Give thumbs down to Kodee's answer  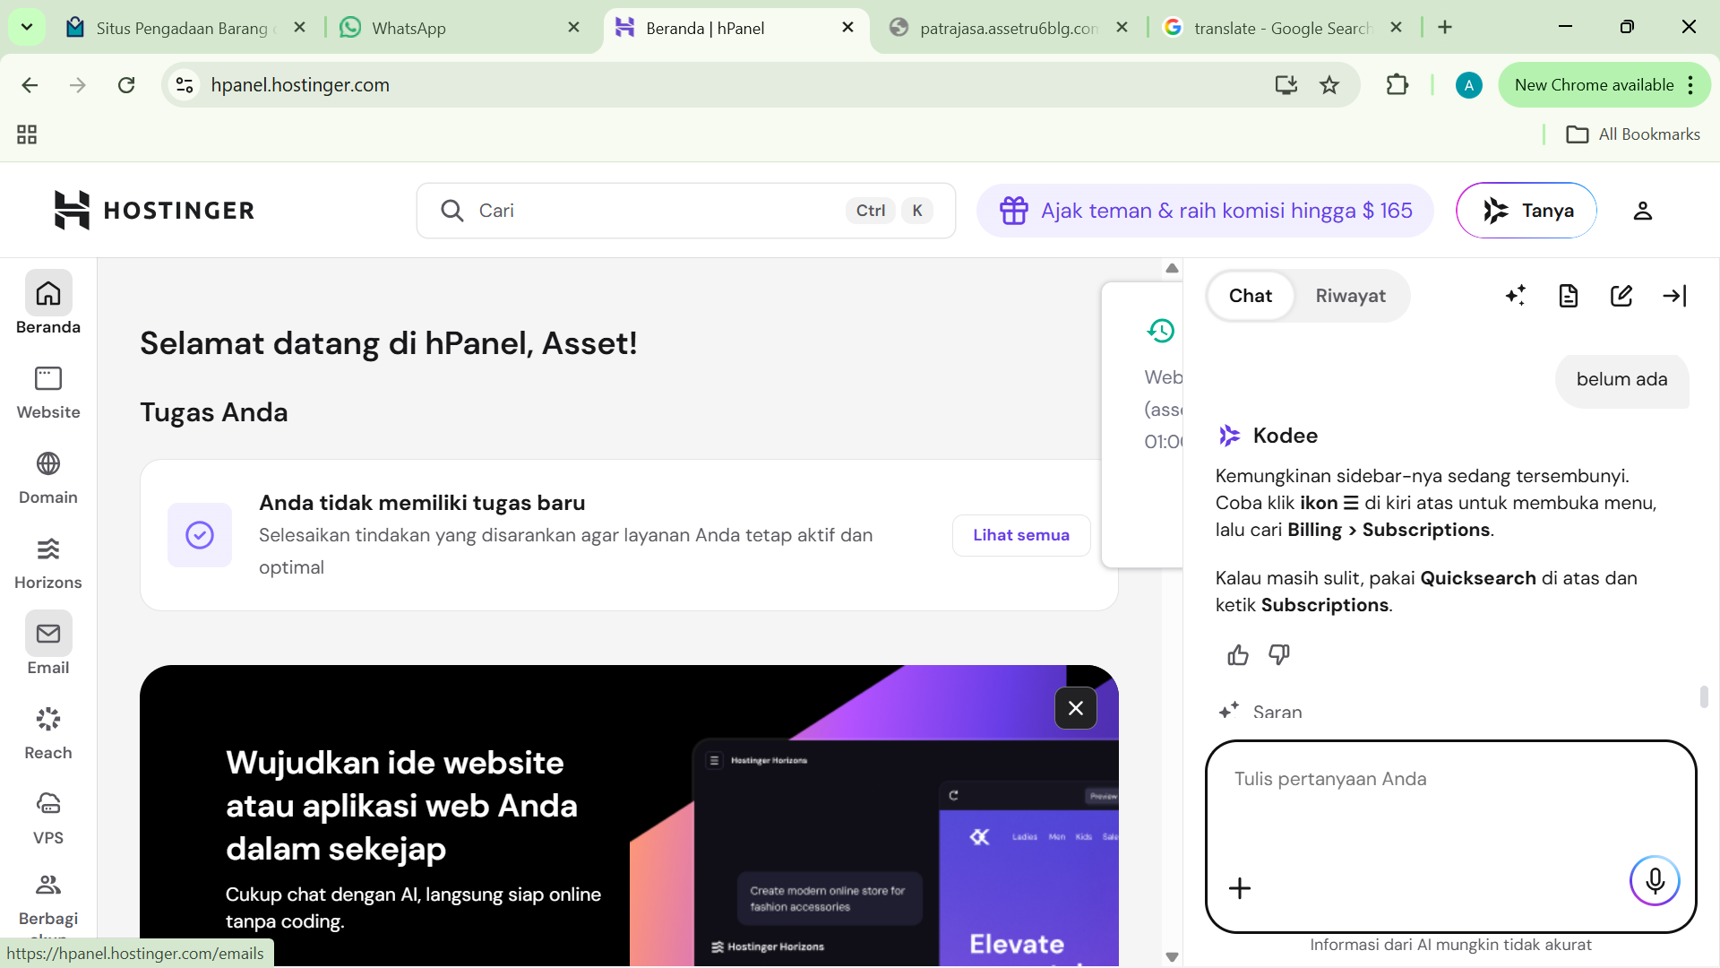tap(1279, 655)
